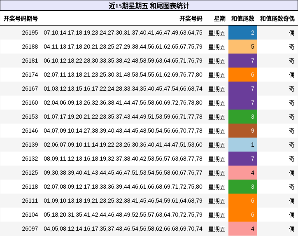The width and height of the screenshot is (298, 236).
Task: Click the pink cell showing 4 in row 26125
Action: pyautogui.click(x=243, y=173)
